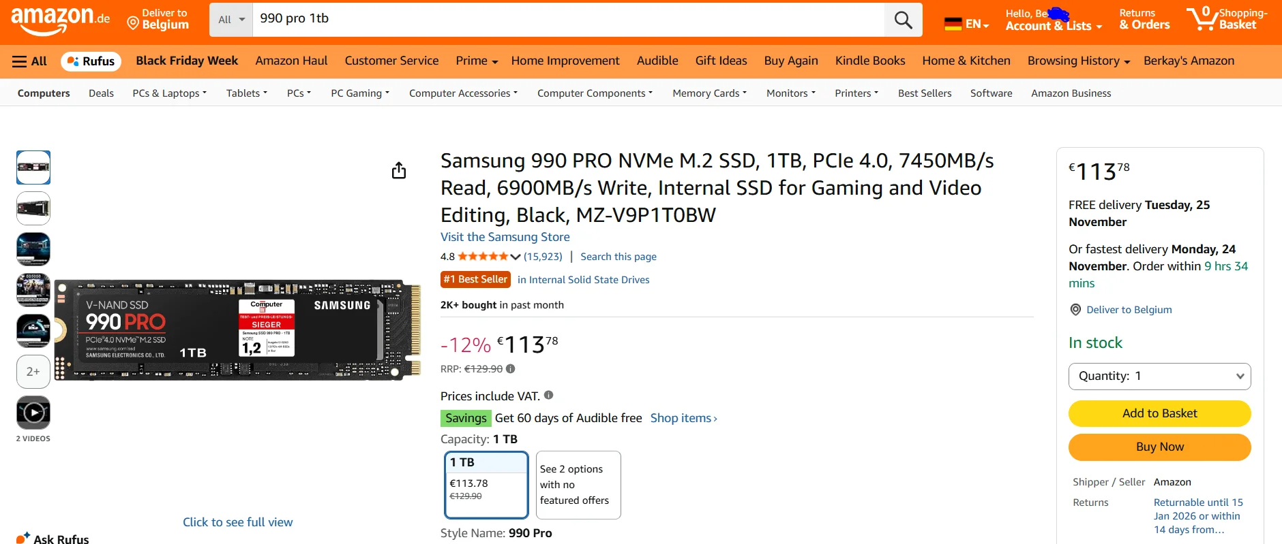Click the Add to Basket button
The height and width of the screenshot is (544, 1282).
click(1159, 413)
